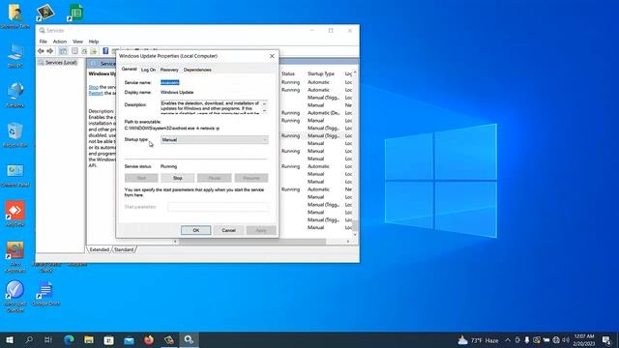This screenshot has width=619, height=348.
Task: Click the Running service status text
Action: 168,166
